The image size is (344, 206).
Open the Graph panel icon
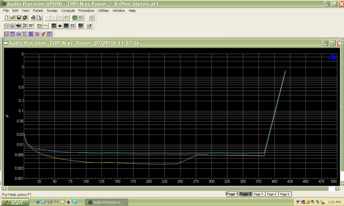pos(66,25)
